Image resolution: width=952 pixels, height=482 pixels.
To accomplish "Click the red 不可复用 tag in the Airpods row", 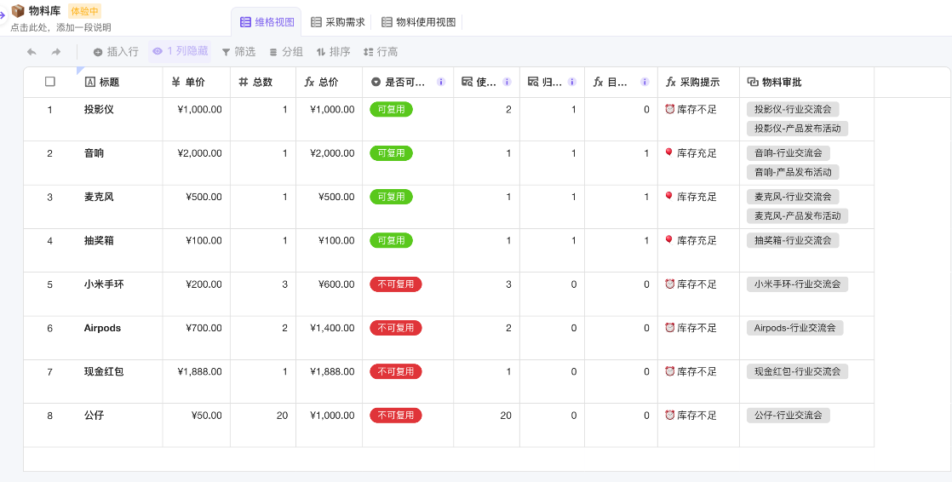I will click(x=395, y=328).
